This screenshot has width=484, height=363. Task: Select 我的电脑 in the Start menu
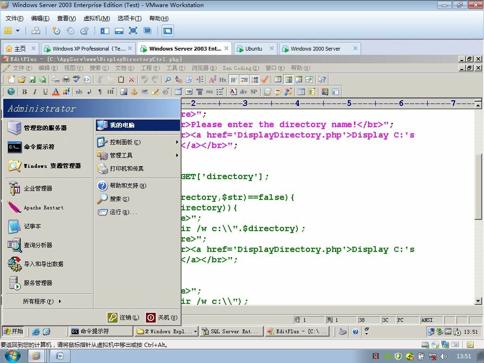coord(138,125)
